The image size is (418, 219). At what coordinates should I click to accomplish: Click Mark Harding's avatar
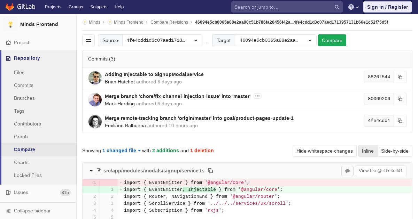(95, 100)
